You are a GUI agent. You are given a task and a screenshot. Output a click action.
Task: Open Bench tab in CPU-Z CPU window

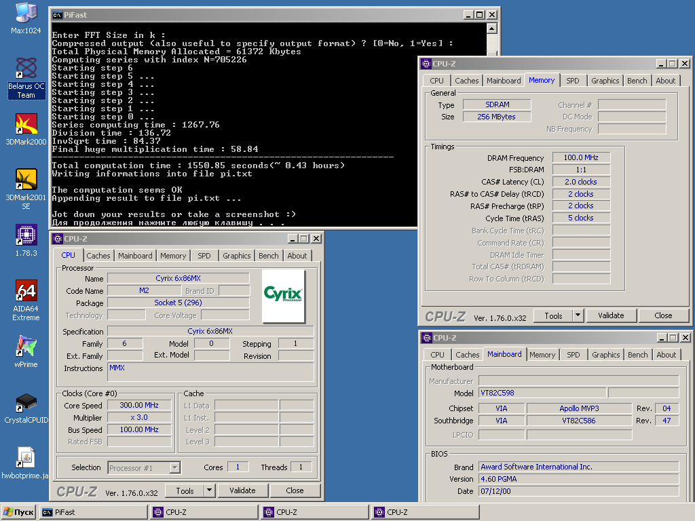point(269,256)
